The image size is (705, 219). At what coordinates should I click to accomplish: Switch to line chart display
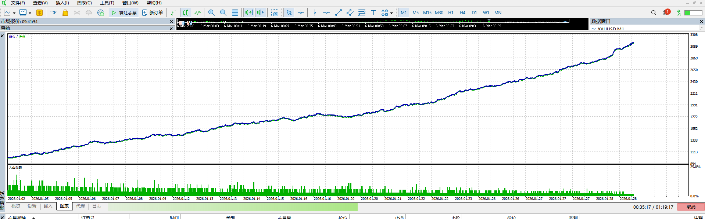[x=198, y=13]
